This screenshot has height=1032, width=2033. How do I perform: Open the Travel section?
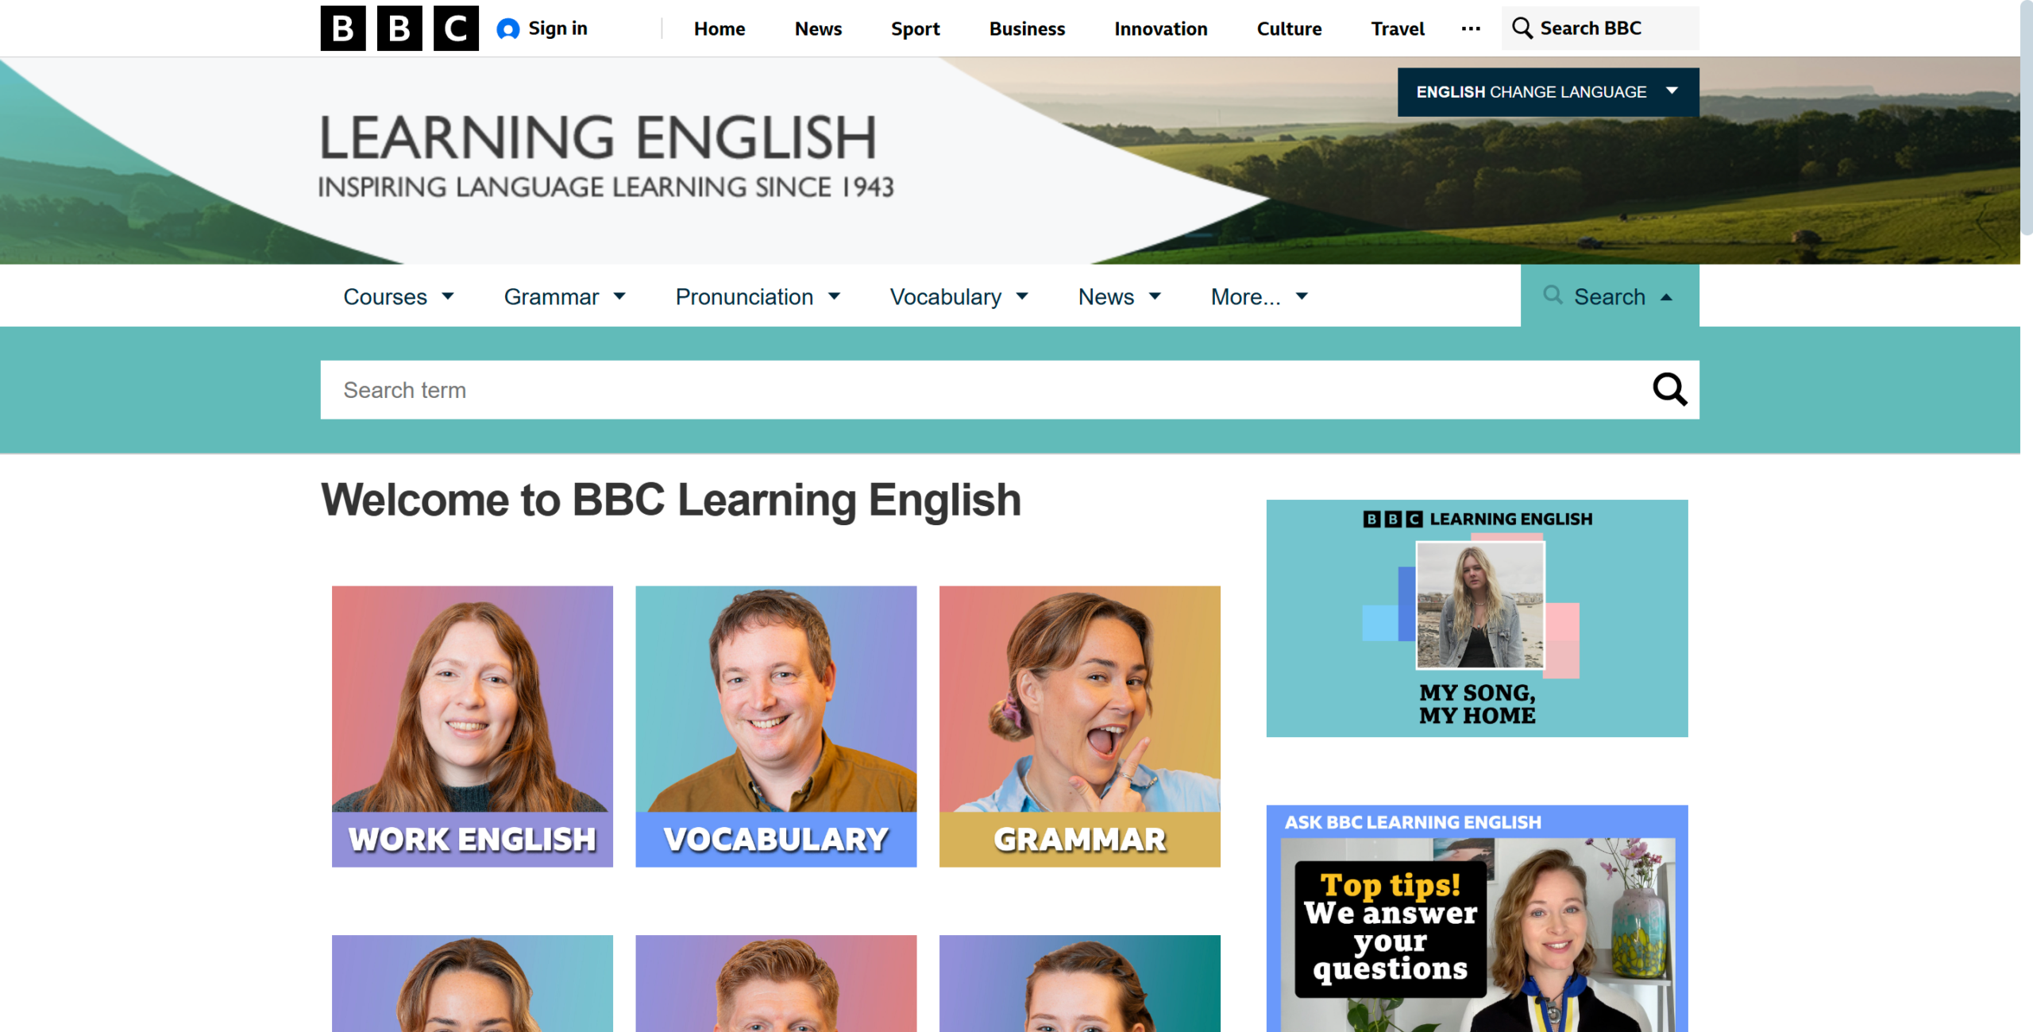click(1398, 29)
